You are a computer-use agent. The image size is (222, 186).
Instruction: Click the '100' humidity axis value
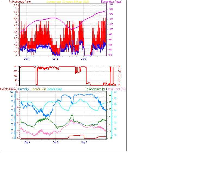coord(11,92)
